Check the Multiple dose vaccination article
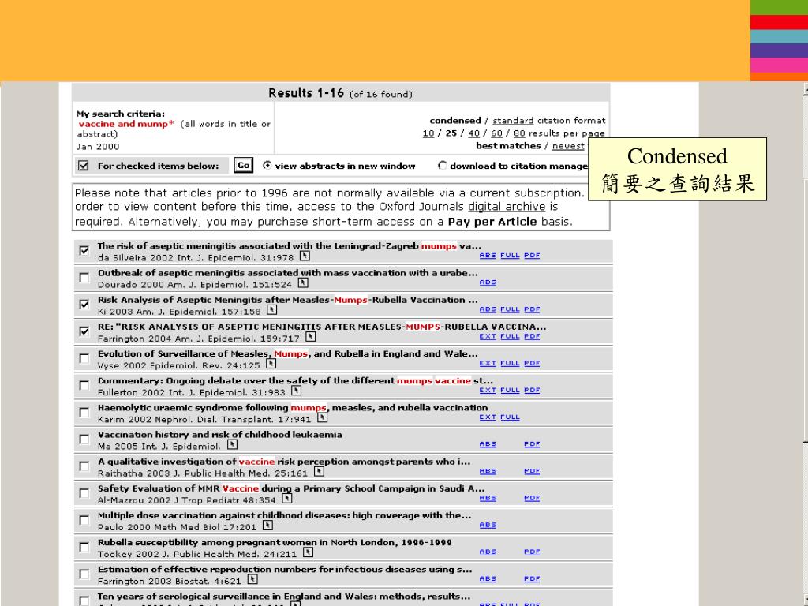This screenshot has height=606, width=808. pyautogui.click(x=84, y=520)
